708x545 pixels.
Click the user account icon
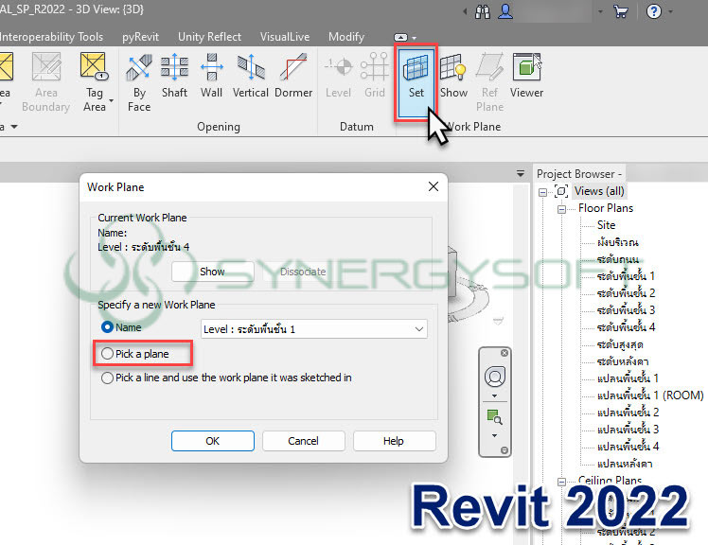point(505,11)
